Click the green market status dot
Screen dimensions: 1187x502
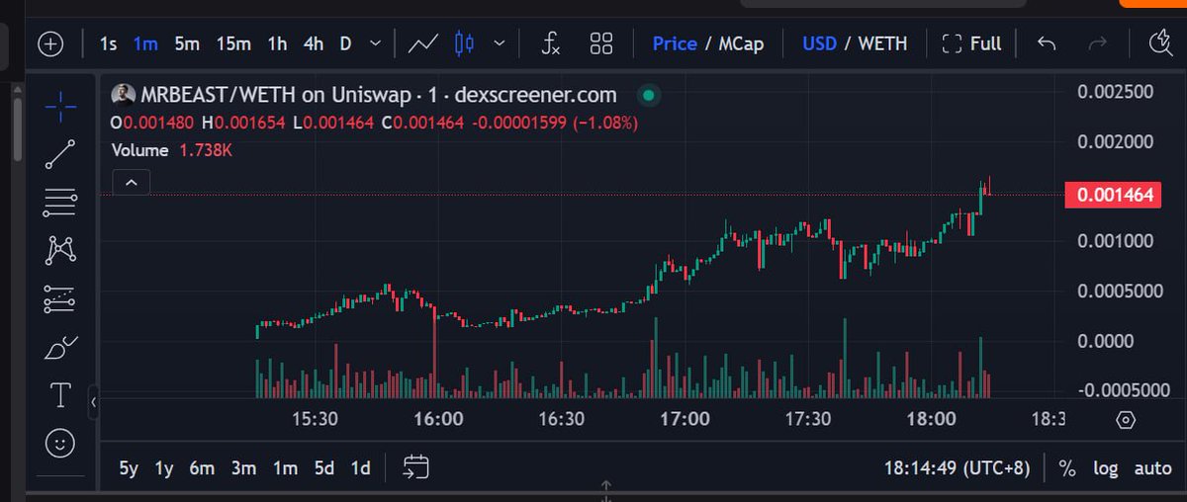click(647, 96)
